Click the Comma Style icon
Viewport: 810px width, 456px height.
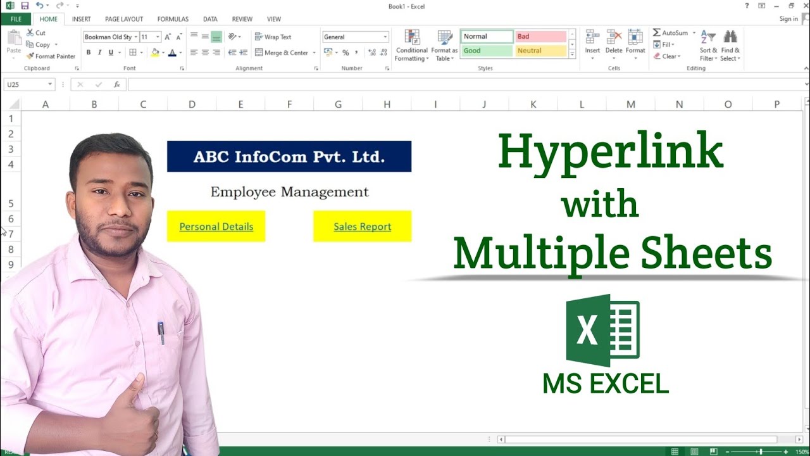coord(356,53)
